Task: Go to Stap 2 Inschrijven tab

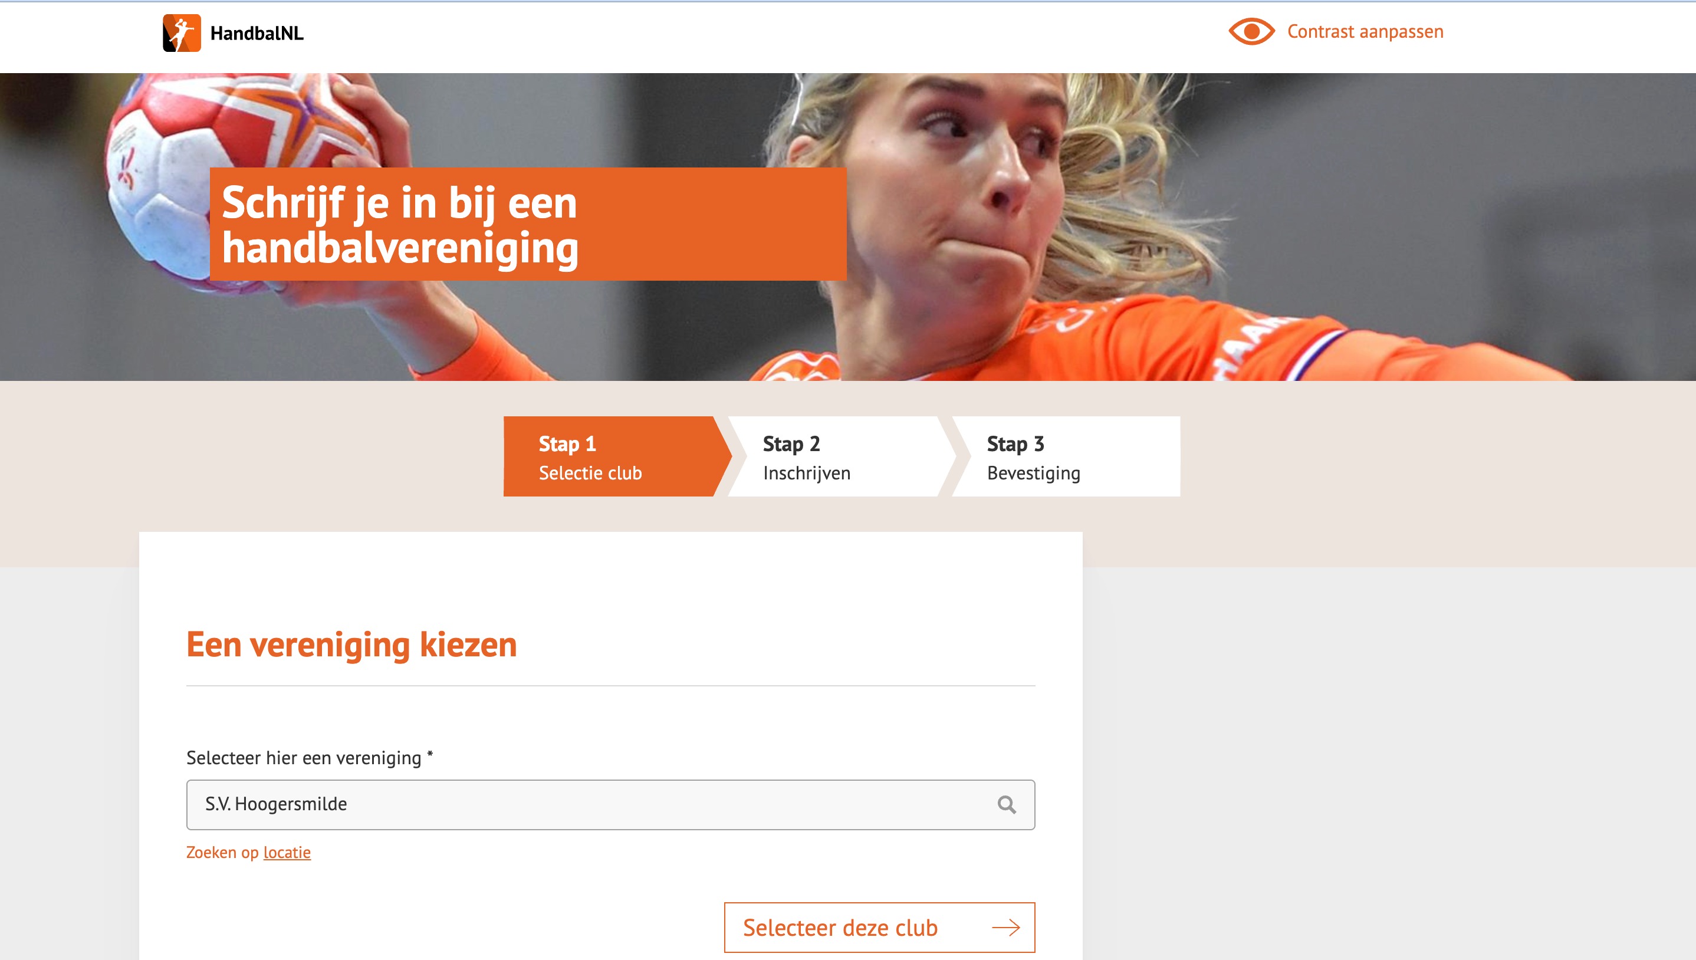Action: 841,456
